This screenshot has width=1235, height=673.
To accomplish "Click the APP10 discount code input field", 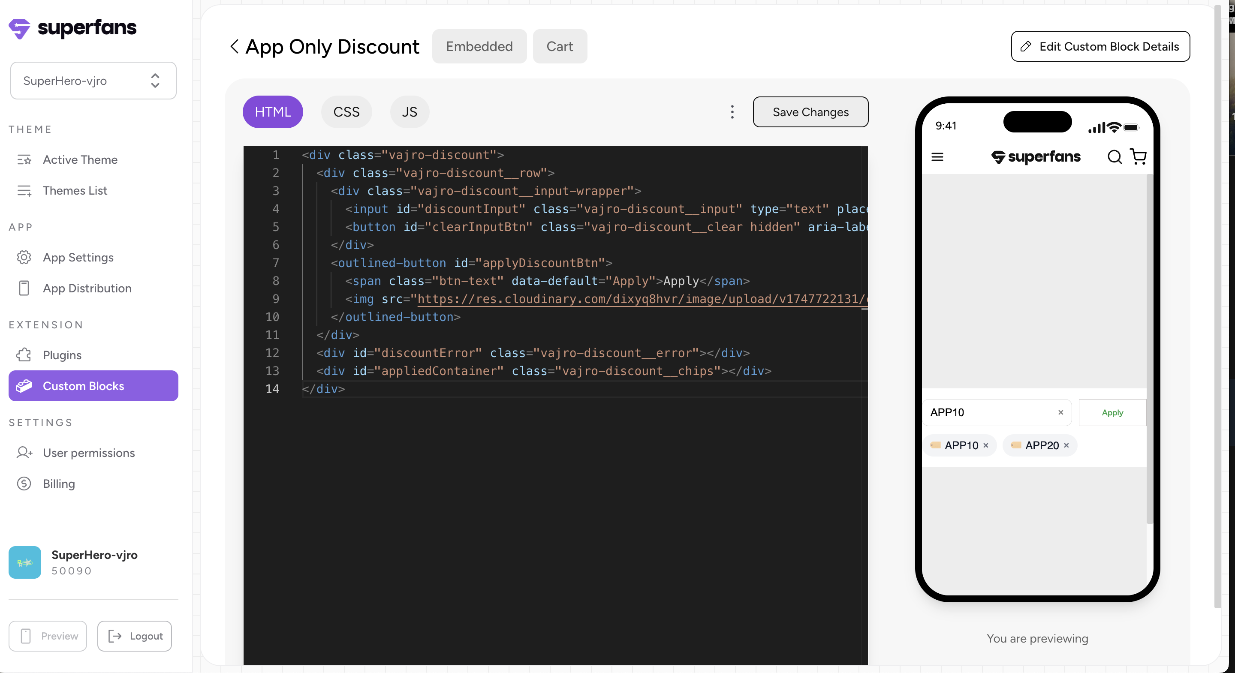I will tap(988, 413).
